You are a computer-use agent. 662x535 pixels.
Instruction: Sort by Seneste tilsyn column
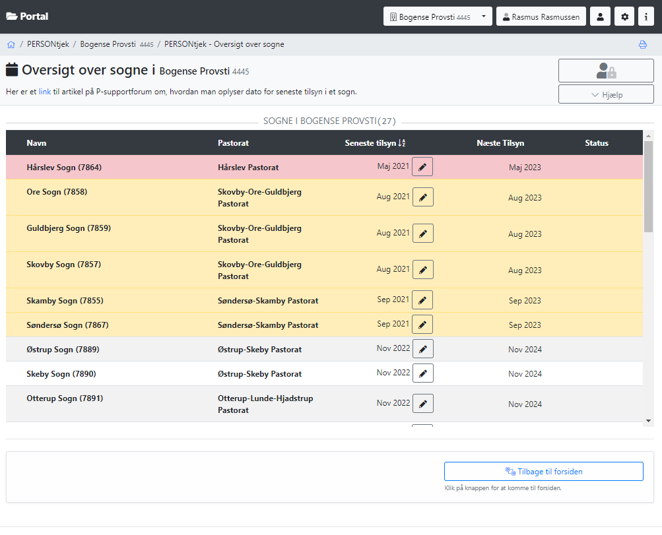[375, 143]
